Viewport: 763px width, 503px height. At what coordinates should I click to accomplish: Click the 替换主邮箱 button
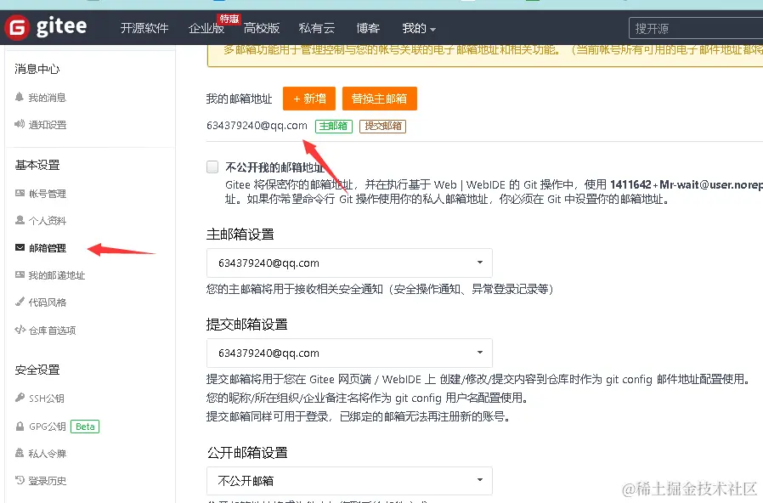tap(380, 99)
